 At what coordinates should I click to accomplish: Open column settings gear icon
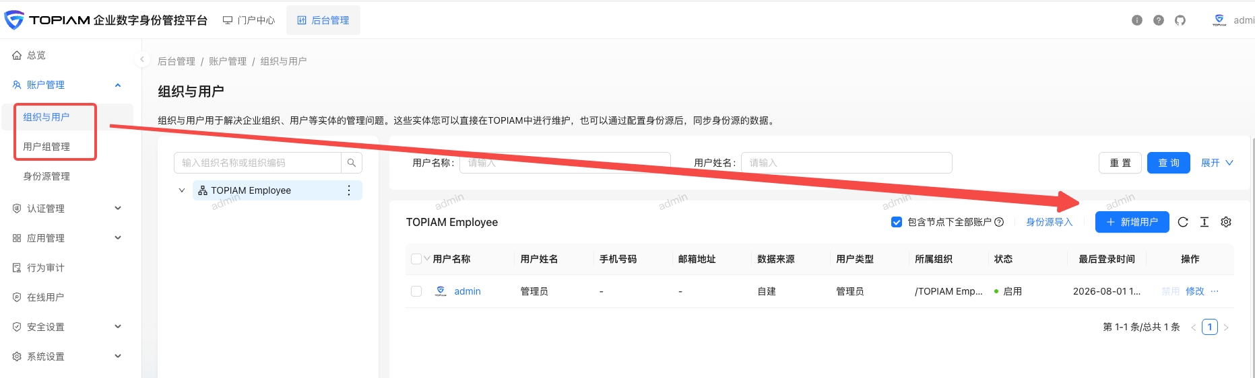(1226, 222)
